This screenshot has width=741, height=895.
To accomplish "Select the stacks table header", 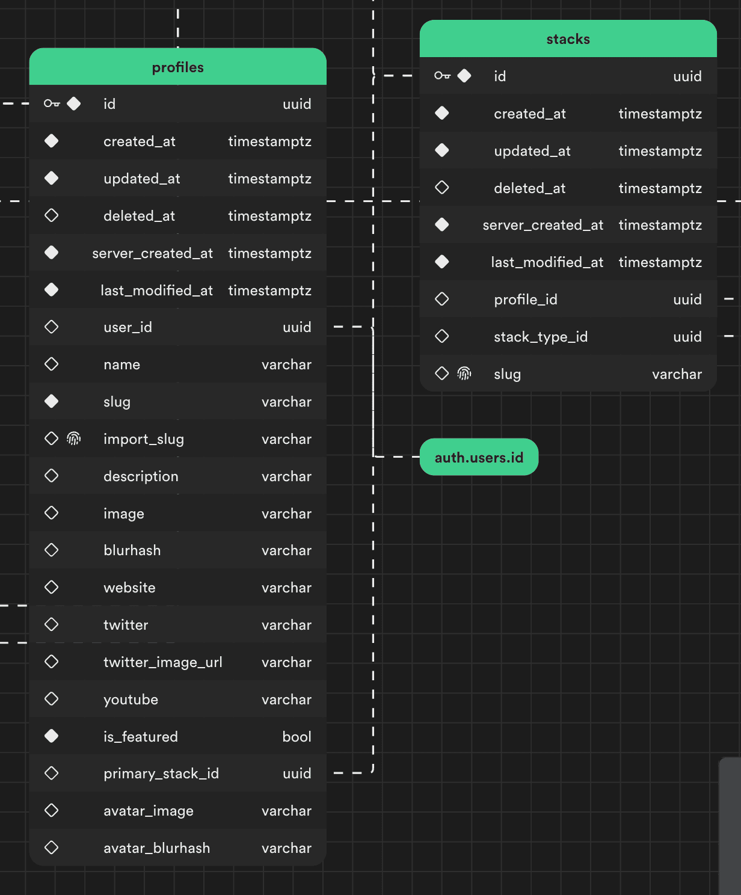I will [568, 38].
